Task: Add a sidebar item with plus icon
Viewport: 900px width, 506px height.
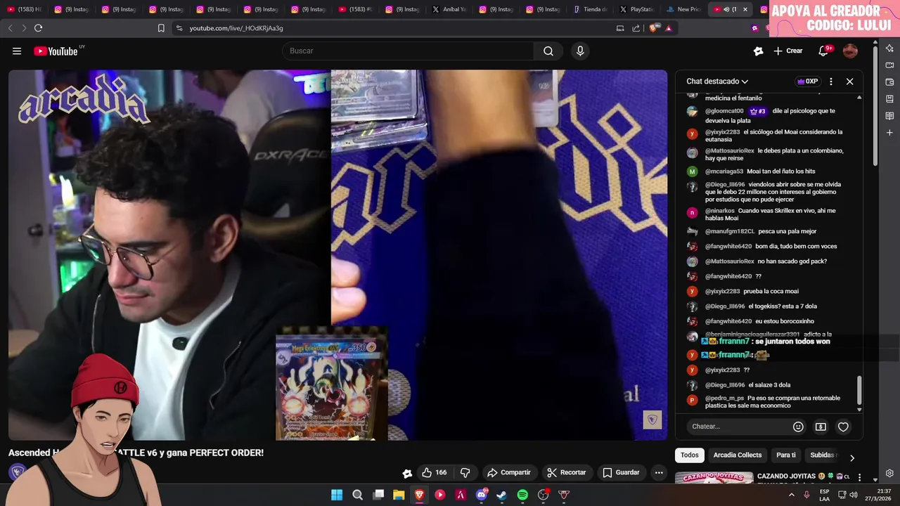Action: pos(889,133)
